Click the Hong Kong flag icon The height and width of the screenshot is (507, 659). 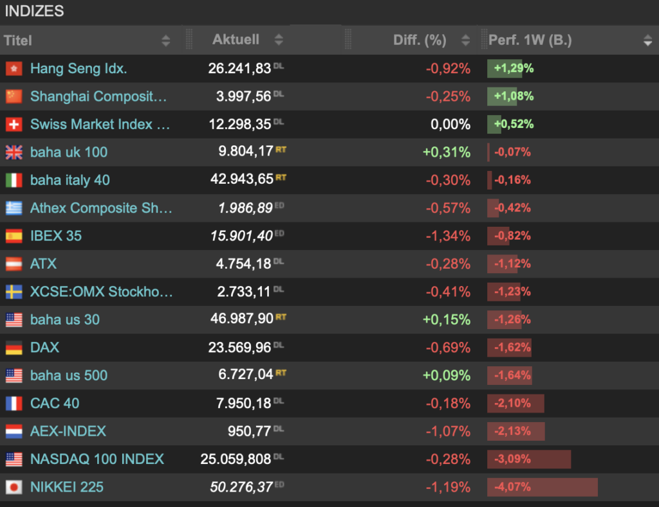pos(14,69)
